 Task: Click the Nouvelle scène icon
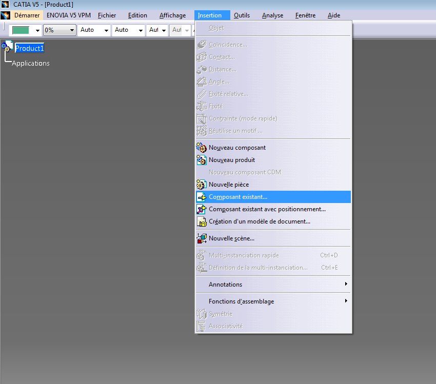[201, 238]
